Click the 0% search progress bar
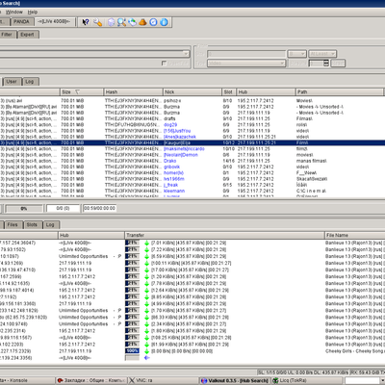This screenshot has height=385, width=385. click(24, 209)
